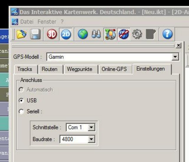Open file with the folder icon
189x162 pixels.
(x=22, y=34)
